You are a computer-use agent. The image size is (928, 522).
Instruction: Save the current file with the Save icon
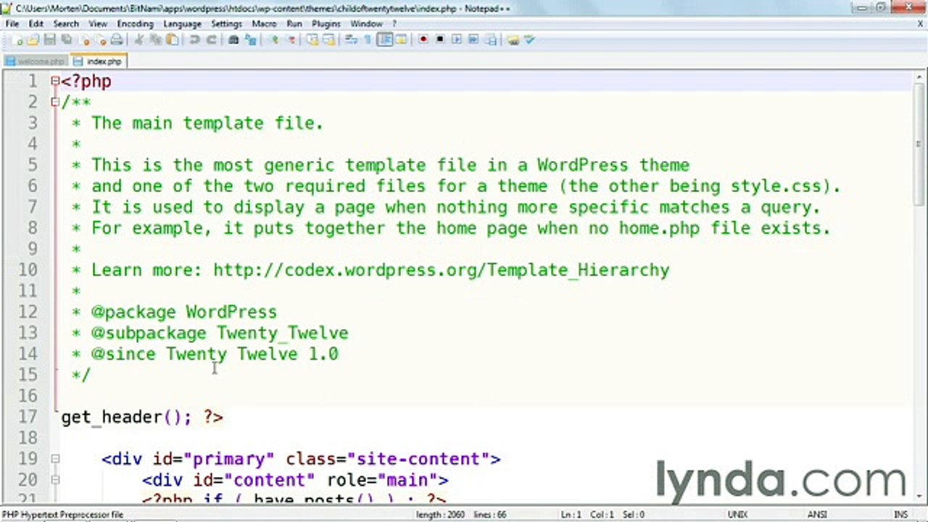(x=50, y=40)
